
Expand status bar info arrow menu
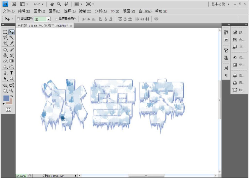tap(76, 176)
